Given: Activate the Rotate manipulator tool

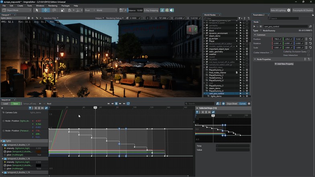Looking at the screenshot, I should point(54,10).
